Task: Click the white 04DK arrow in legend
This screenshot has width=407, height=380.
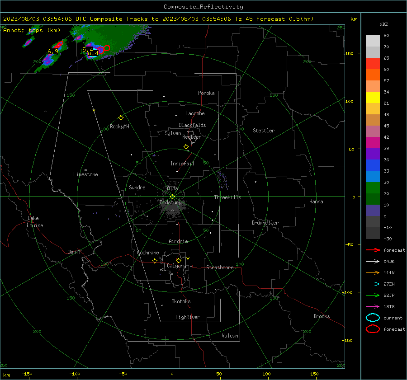Action: [373, 262]
